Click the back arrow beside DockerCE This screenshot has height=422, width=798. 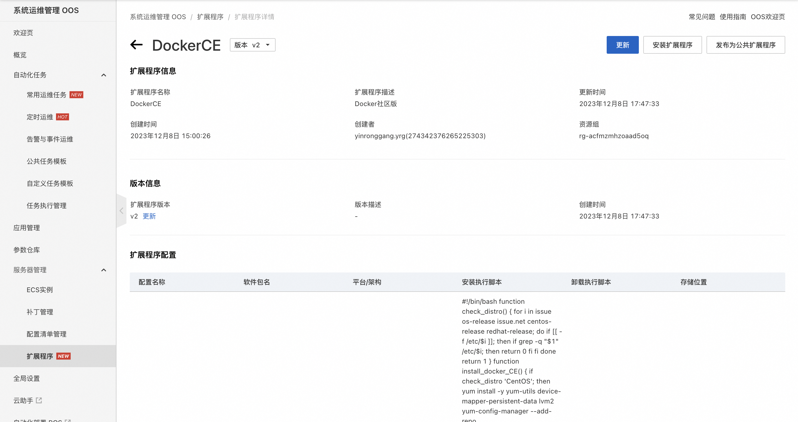pyautogui.click(x=136, y=45)
